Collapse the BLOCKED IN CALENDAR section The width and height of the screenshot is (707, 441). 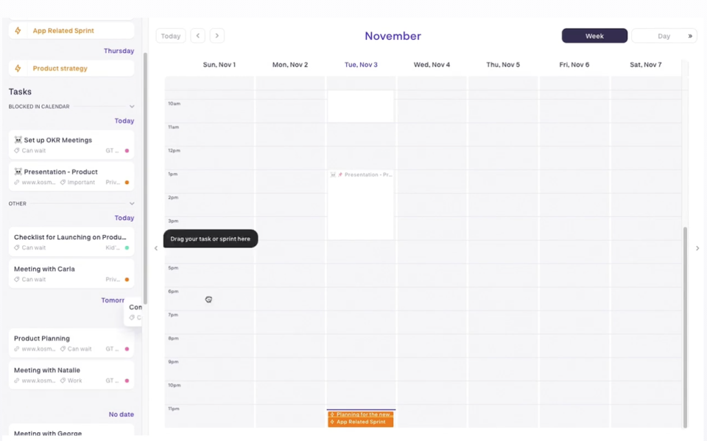pyautogui.click(x=131, y=106)
